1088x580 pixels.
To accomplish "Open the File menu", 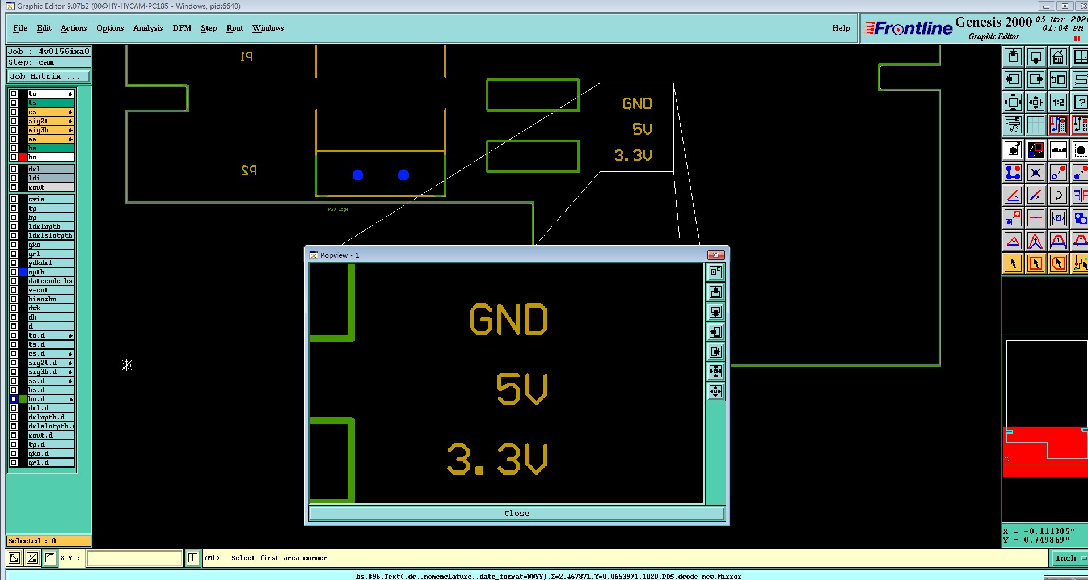I will click(x=20, y=28).
